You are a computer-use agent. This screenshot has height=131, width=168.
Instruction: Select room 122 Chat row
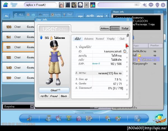click(x=18, y=57)
